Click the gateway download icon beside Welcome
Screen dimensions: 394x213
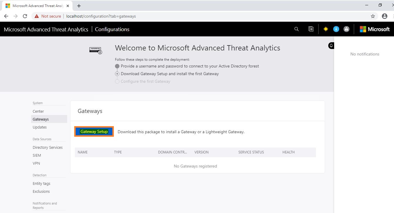click(96, 50)
